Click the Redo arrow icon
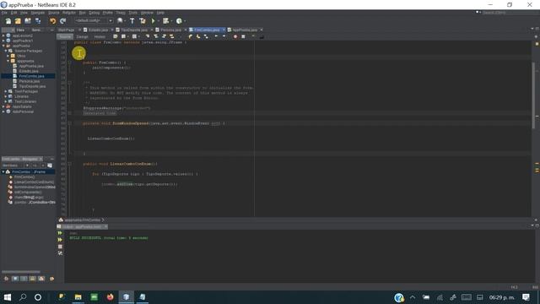The height and width of the screenshot is (304, 540). pos(62,21)
